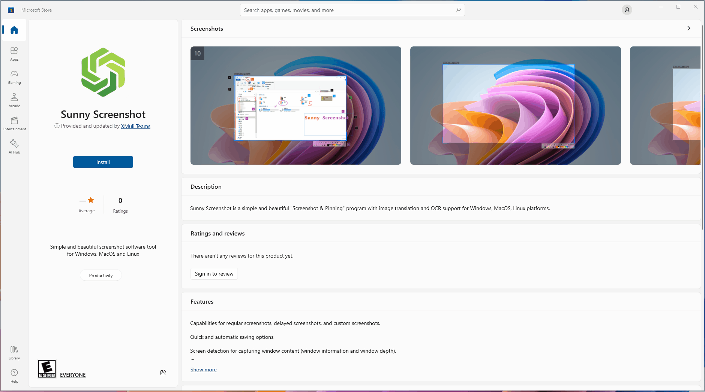
Task: Open the XMuli Teams publisher link
Action: tap(136, 126)
